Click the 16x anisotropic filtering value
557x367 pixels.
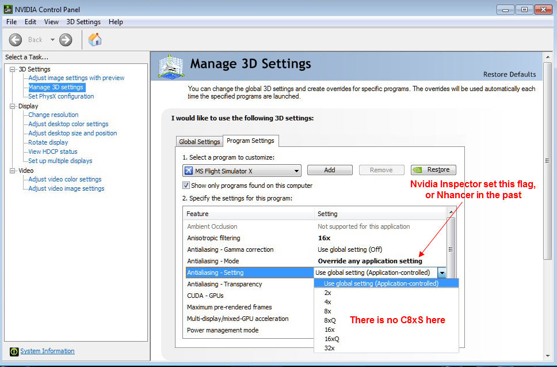(324, 238)
